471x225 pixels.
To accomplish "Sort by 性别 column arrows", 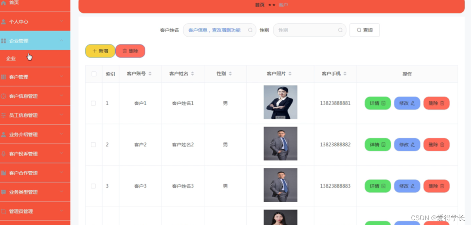I will tap(230, 74).
